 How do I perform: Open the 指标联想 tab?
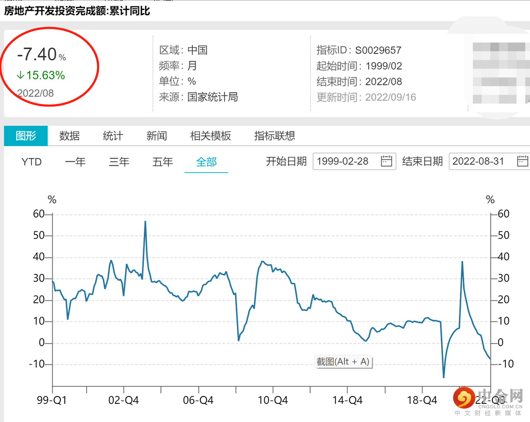pyautogui.click(x=274, y=136)
